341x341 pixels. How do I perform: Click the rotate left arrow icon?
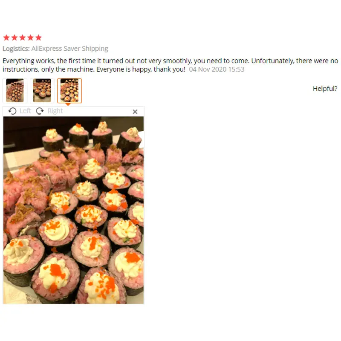(x=12, y=111)
